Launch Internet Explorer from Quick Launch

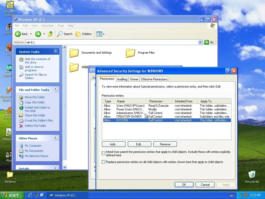30,195
